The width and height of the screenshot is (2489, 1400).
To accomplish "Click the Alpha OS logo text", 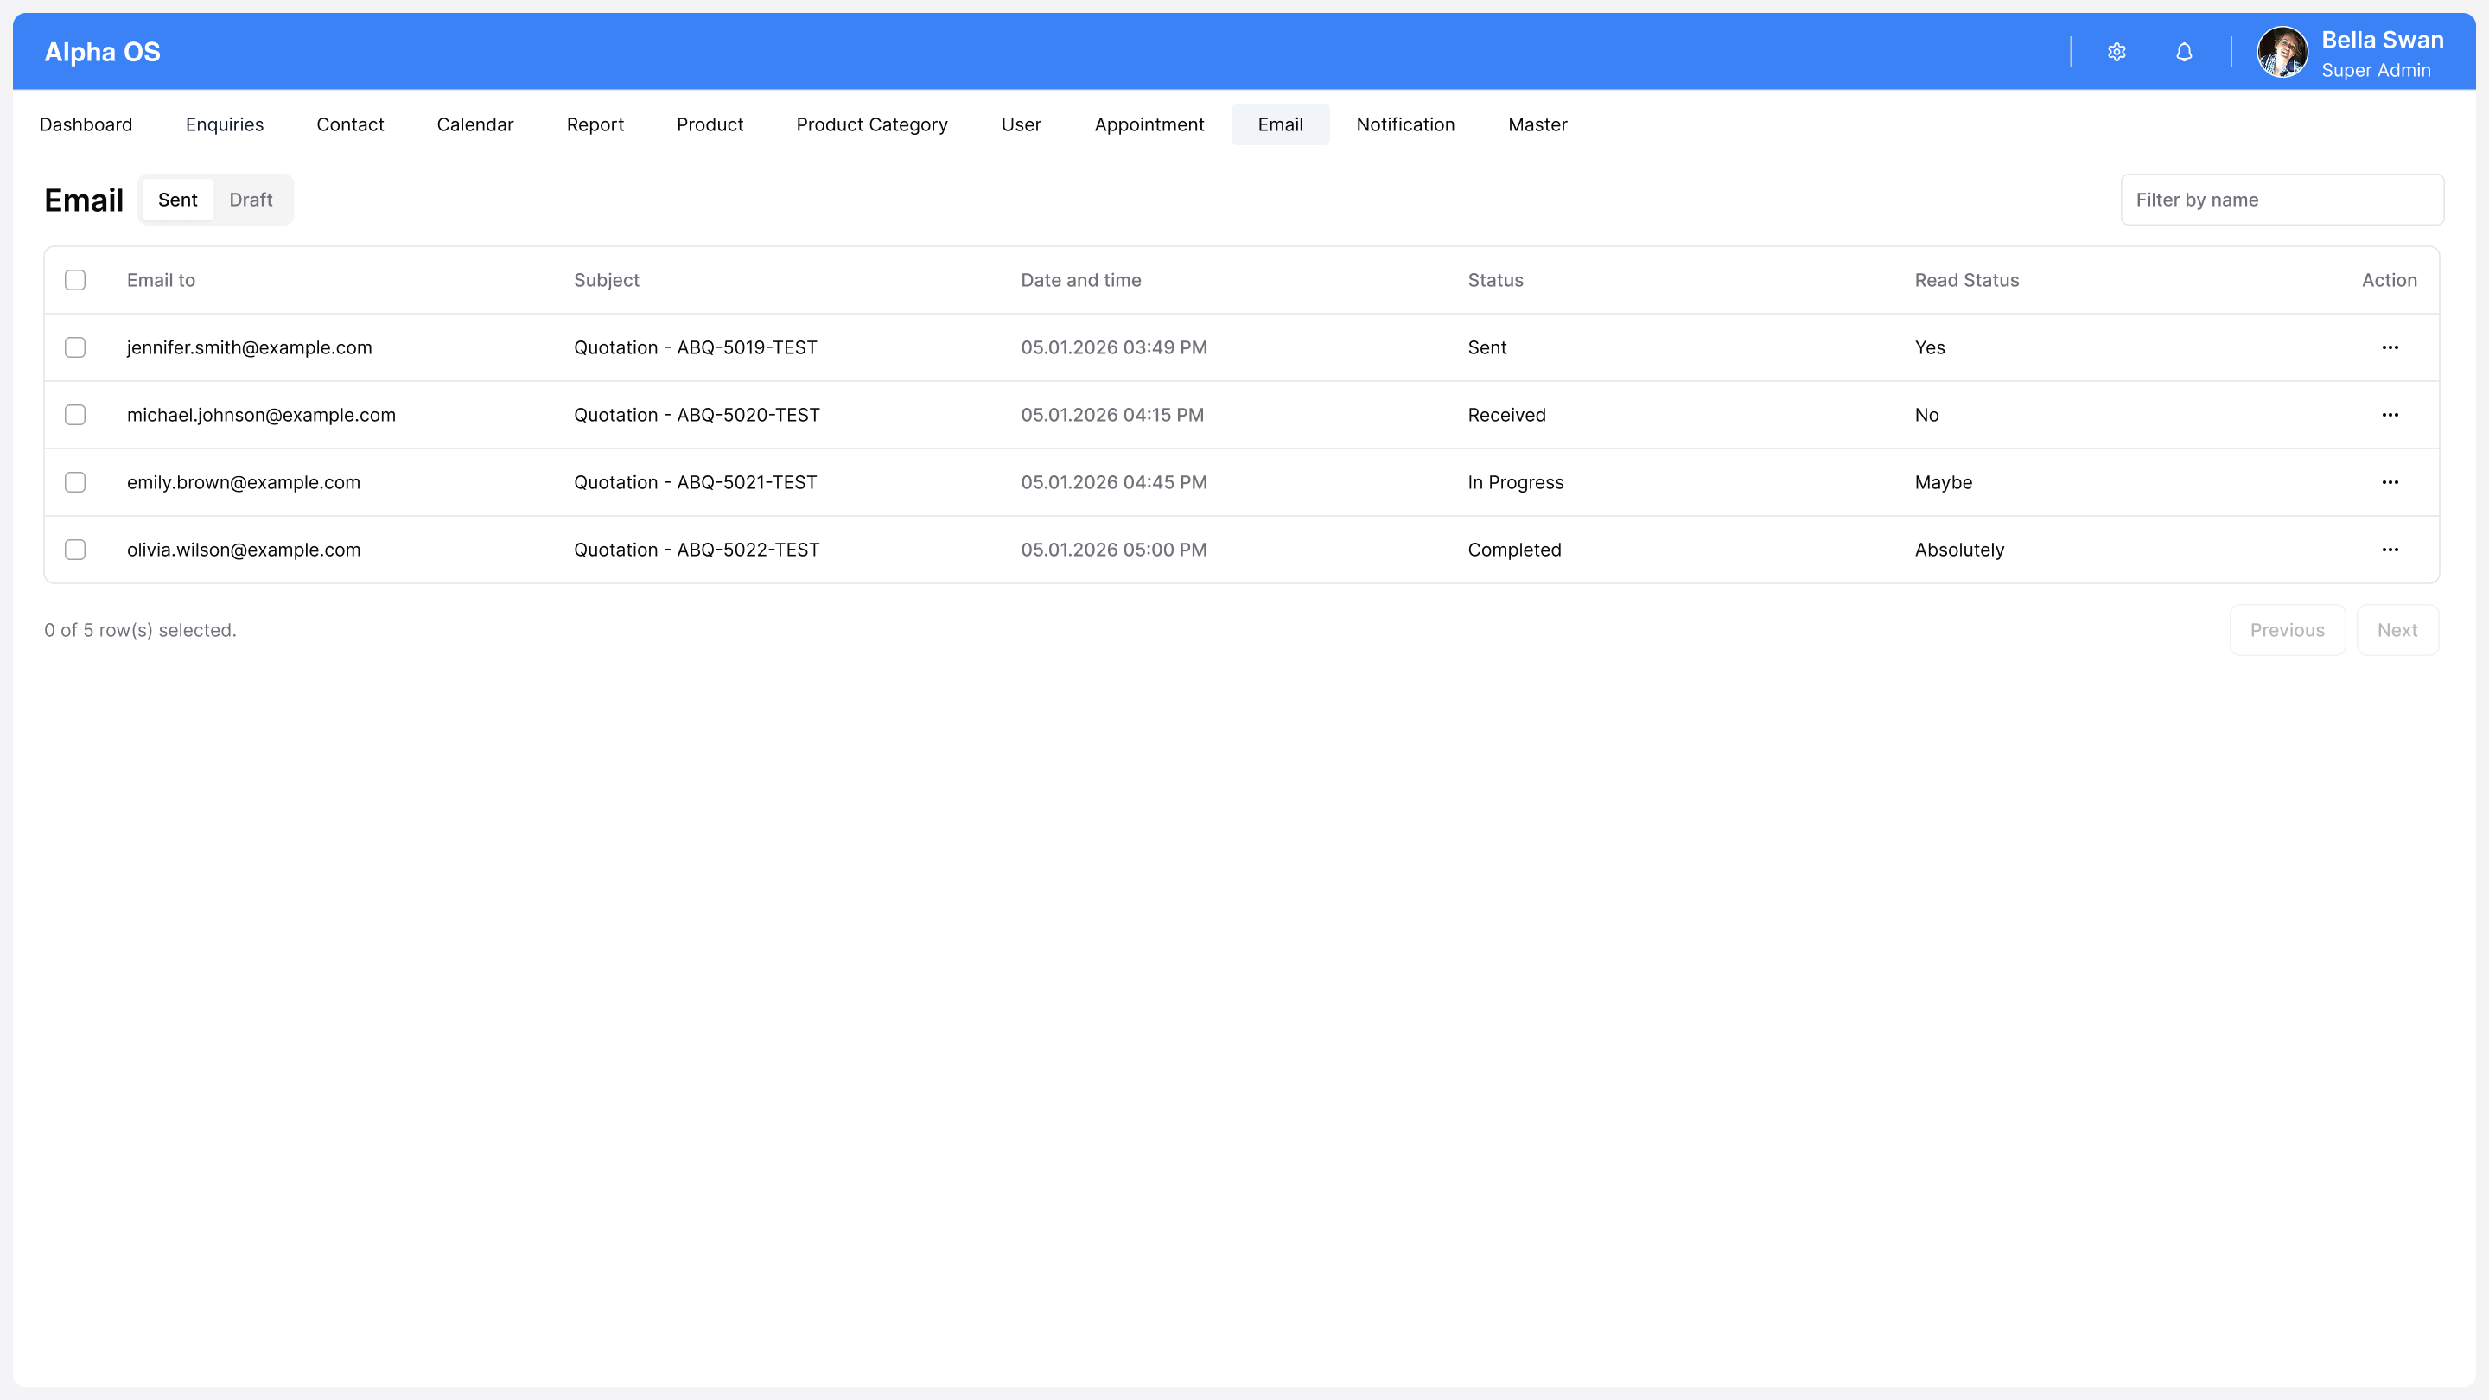I will pos(103,52).
